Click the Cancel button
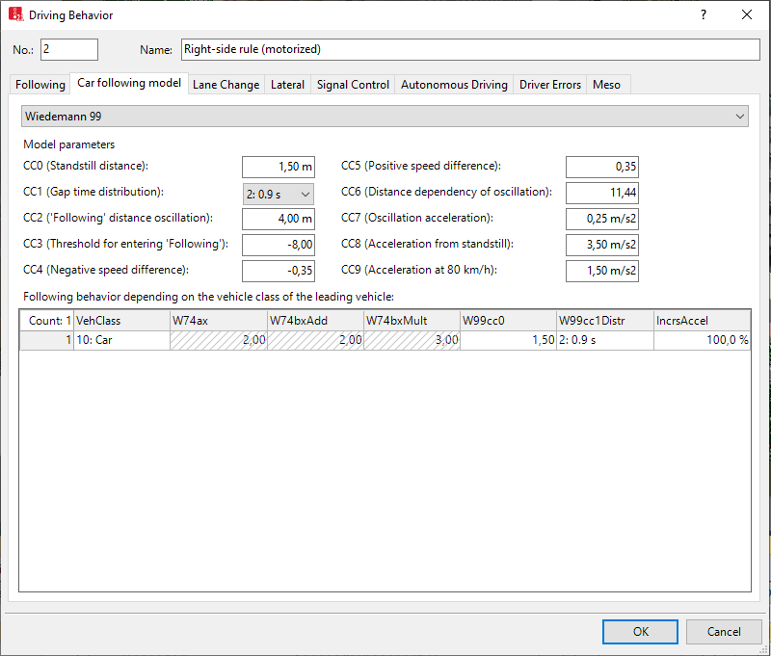The height and width of the screenshot is (656, 771). point(724,632)
